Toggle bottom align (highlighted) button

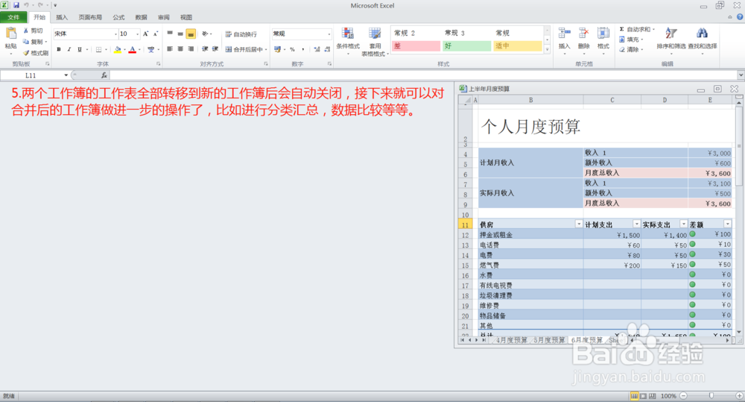[x=191, y=34]
